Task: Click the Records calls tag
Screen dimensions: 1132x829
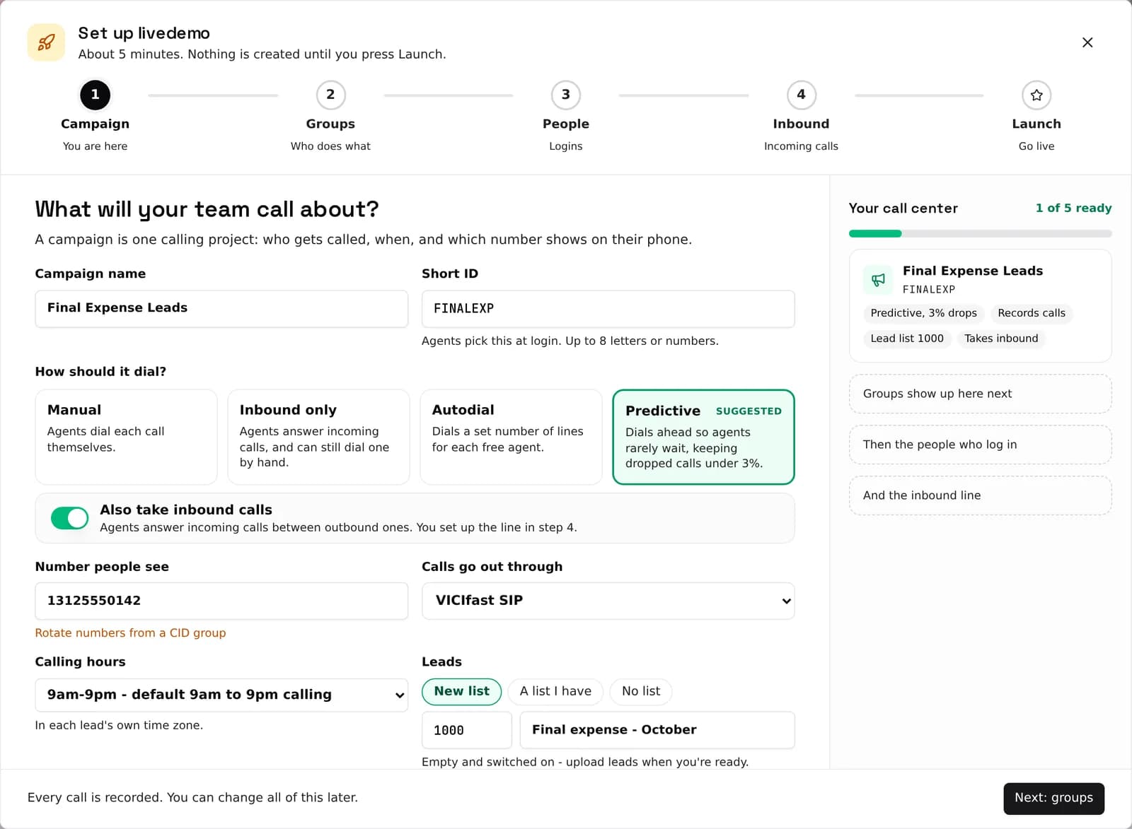Action: point(1032,313)
